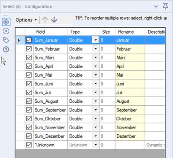173x158 pixels.
Task: Uncheck the Sum_Dezember field checkbox
Action: coord(29,136)
